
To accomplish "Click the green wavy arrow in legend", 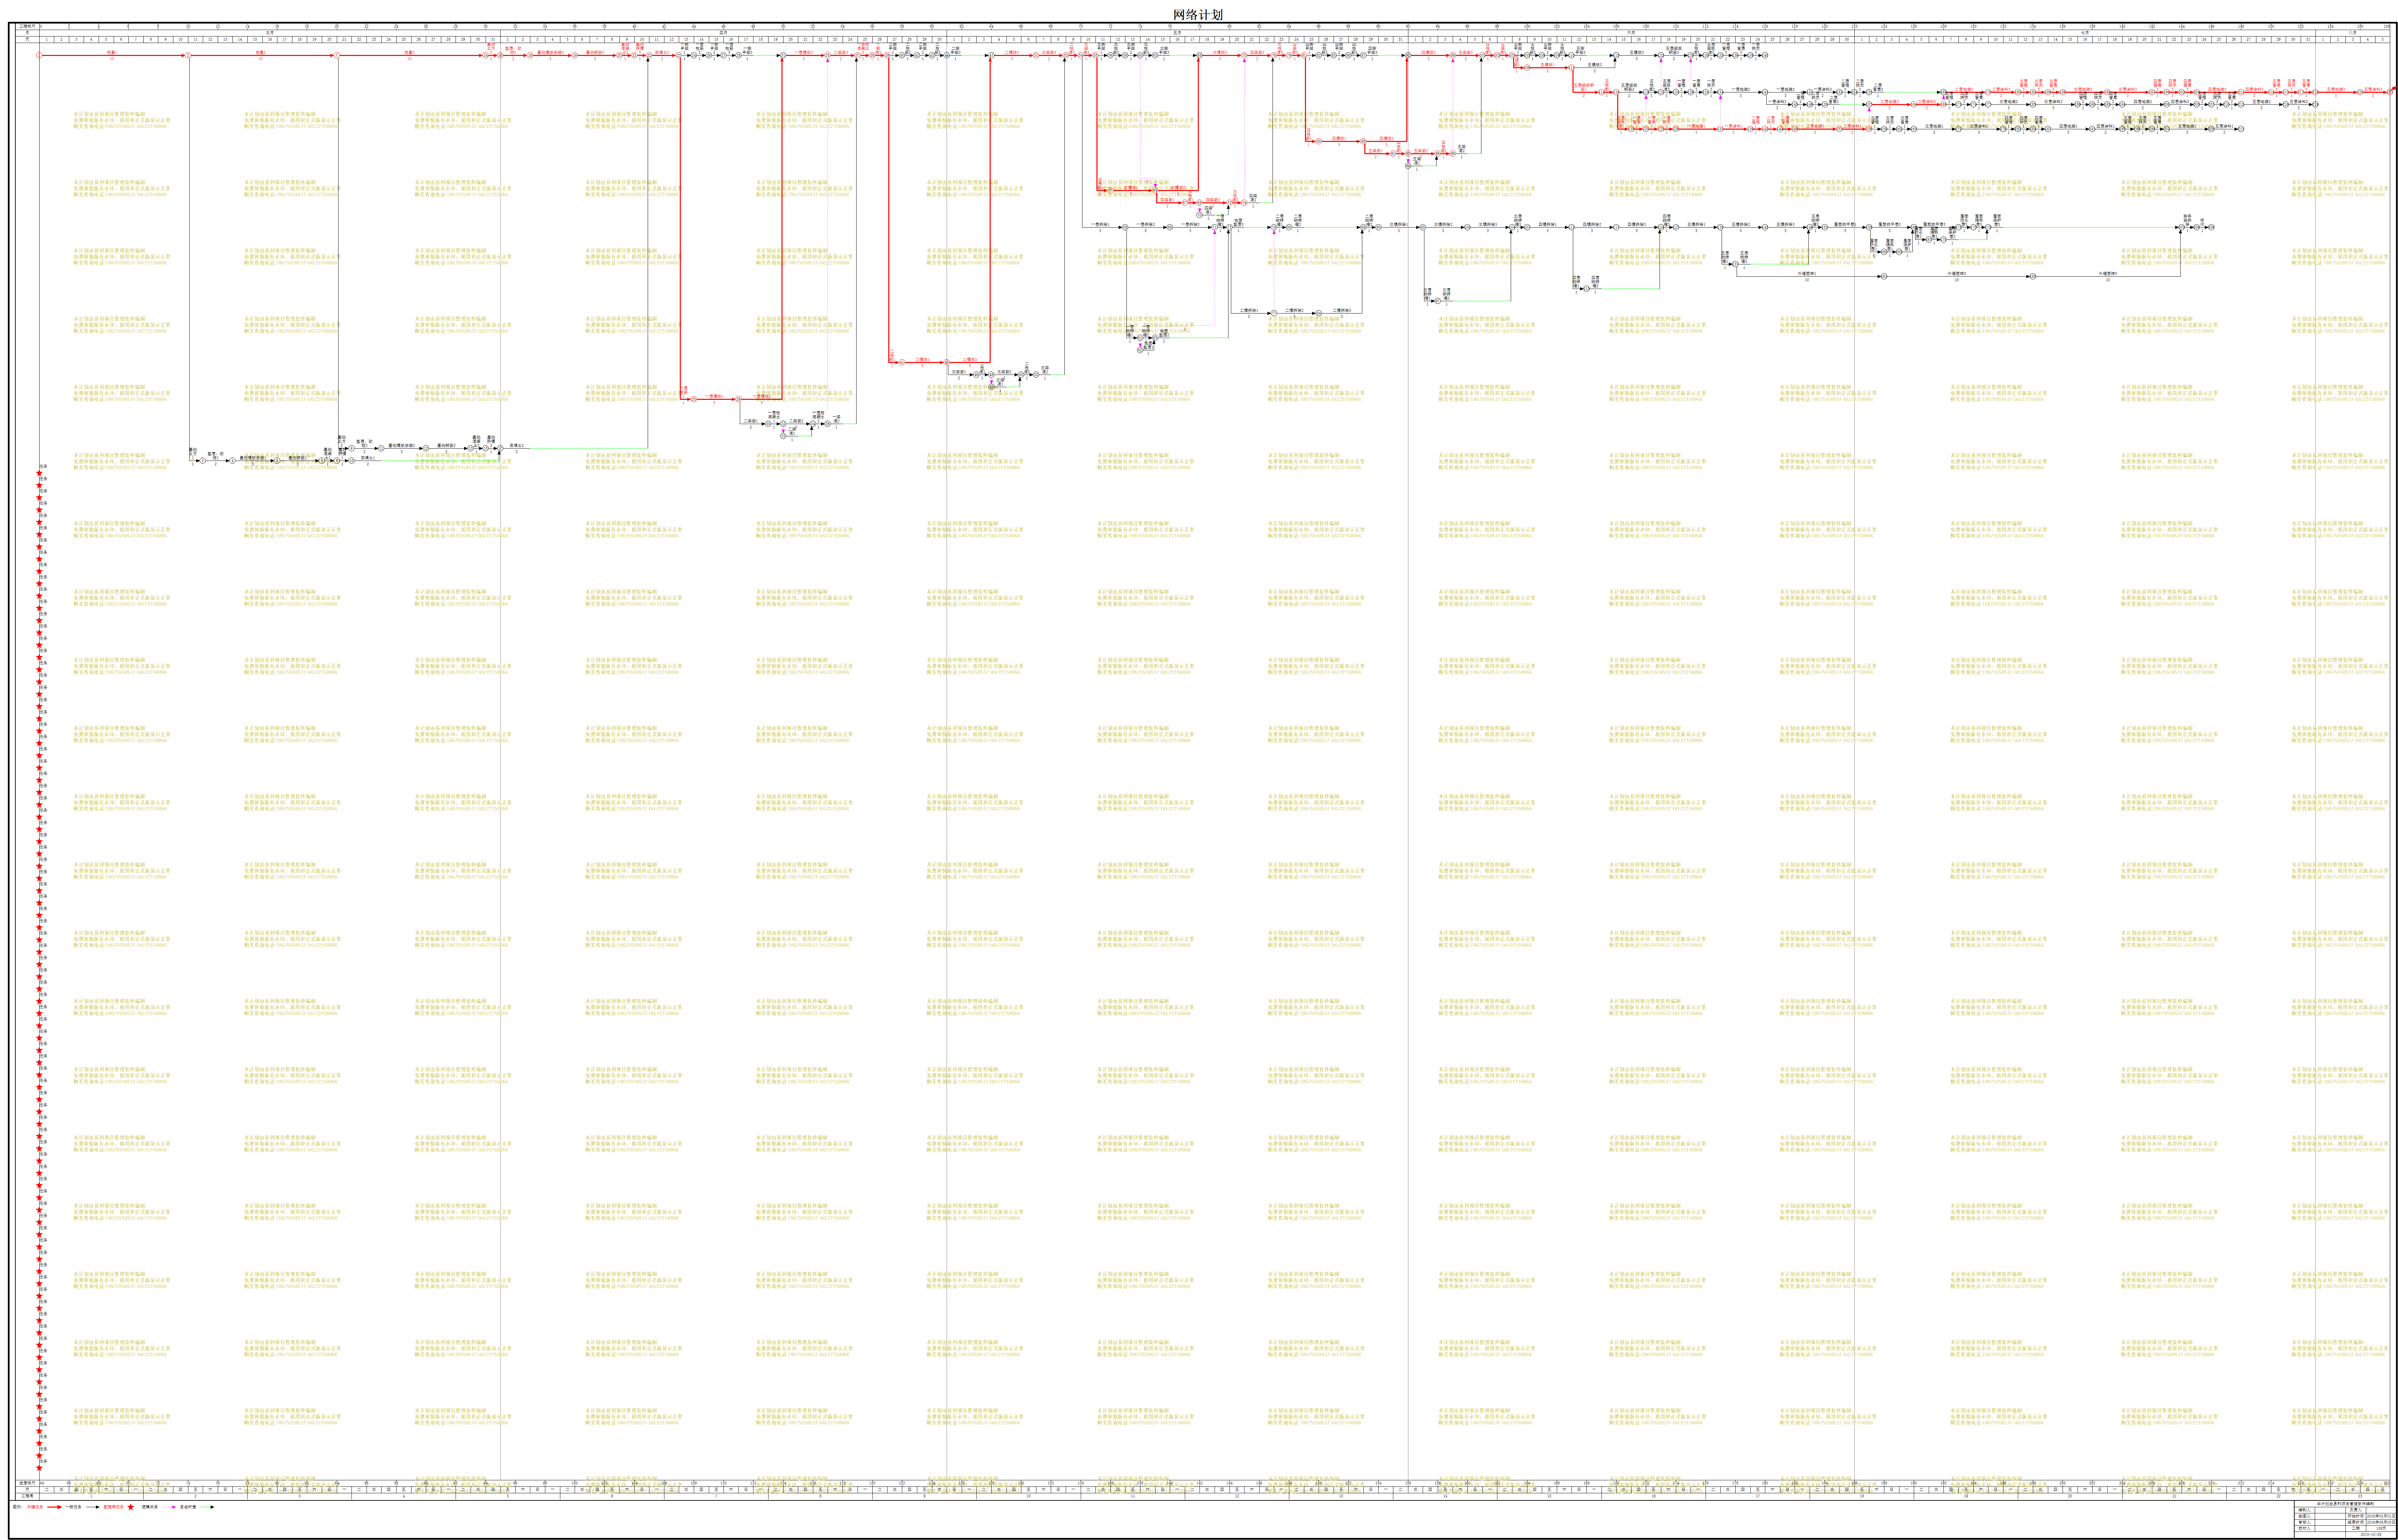I will coord(207,1507).
